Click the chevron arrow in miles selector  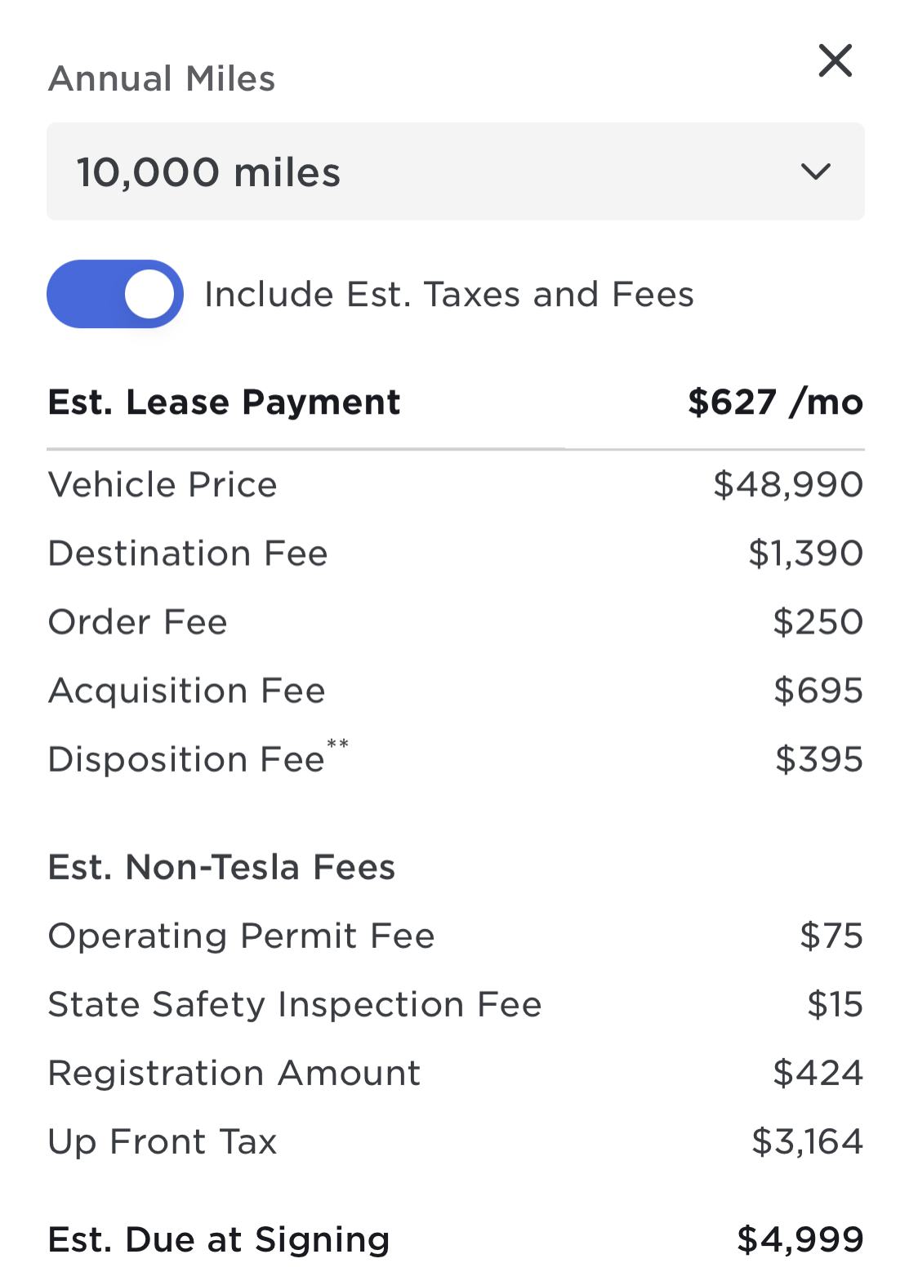click(815, 171)
